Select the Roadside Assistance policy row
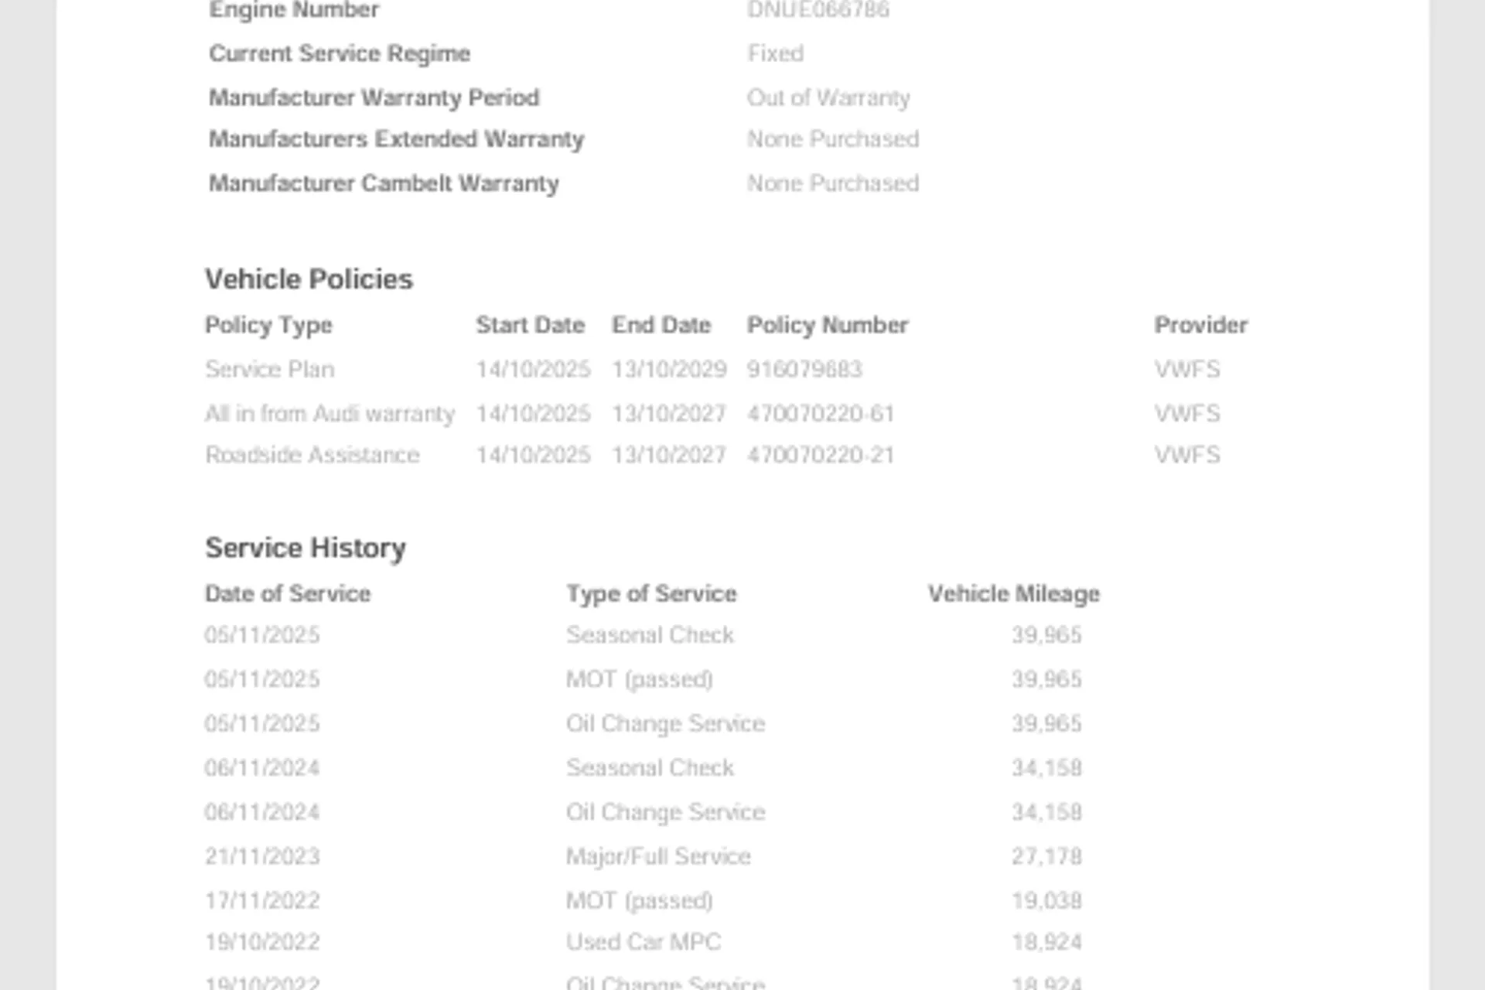1485x990 pixels. coord(712,455)
